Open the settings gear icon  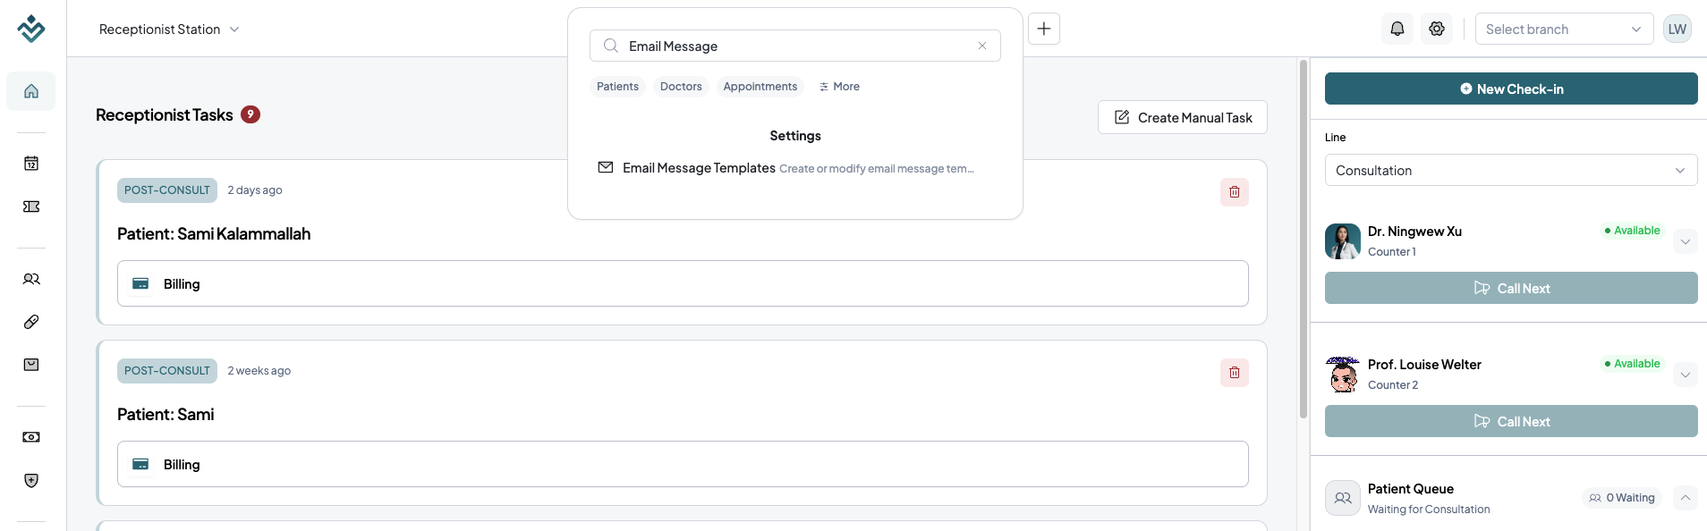[x=1437, y=29]
